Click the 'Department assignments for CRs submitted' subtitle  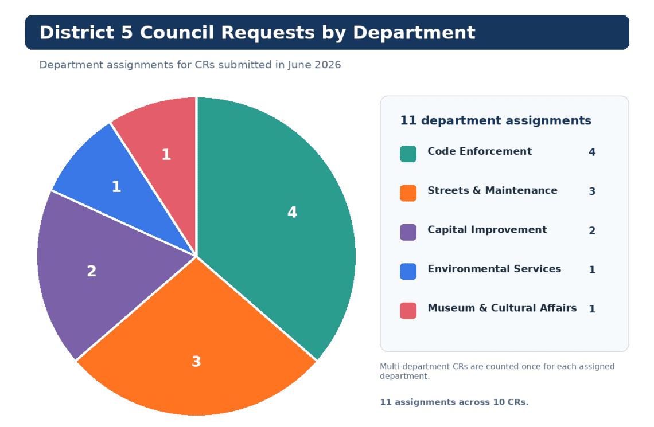190,65
